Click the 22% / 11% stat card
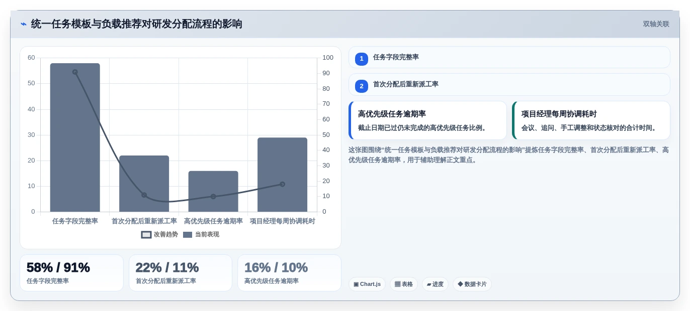This screenshot has width=690, height=311. 181,273
